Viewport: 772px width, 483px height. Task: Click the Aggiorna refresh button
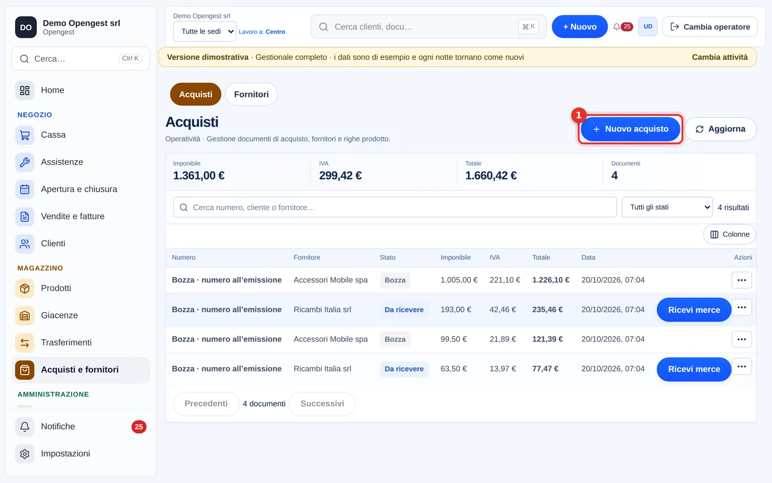pyautogui.click(x=720, y=129)
